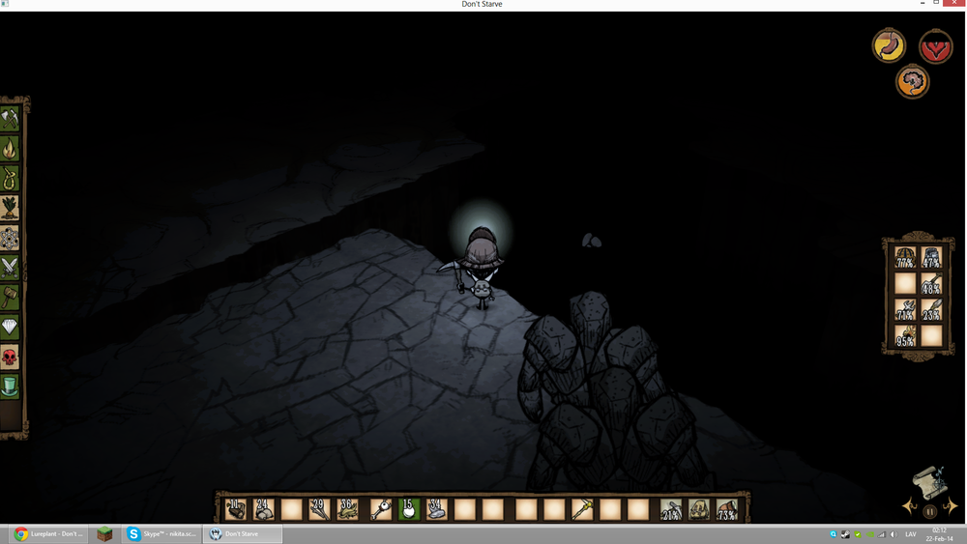Select the cut grass stack of 36
967x544 pixels.
pos(347,509)
